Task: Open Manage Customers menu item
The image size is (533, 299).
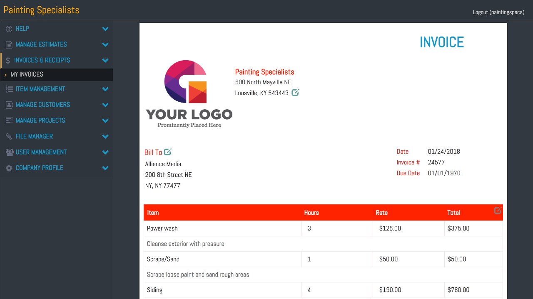Action: [x=42, y=105]
